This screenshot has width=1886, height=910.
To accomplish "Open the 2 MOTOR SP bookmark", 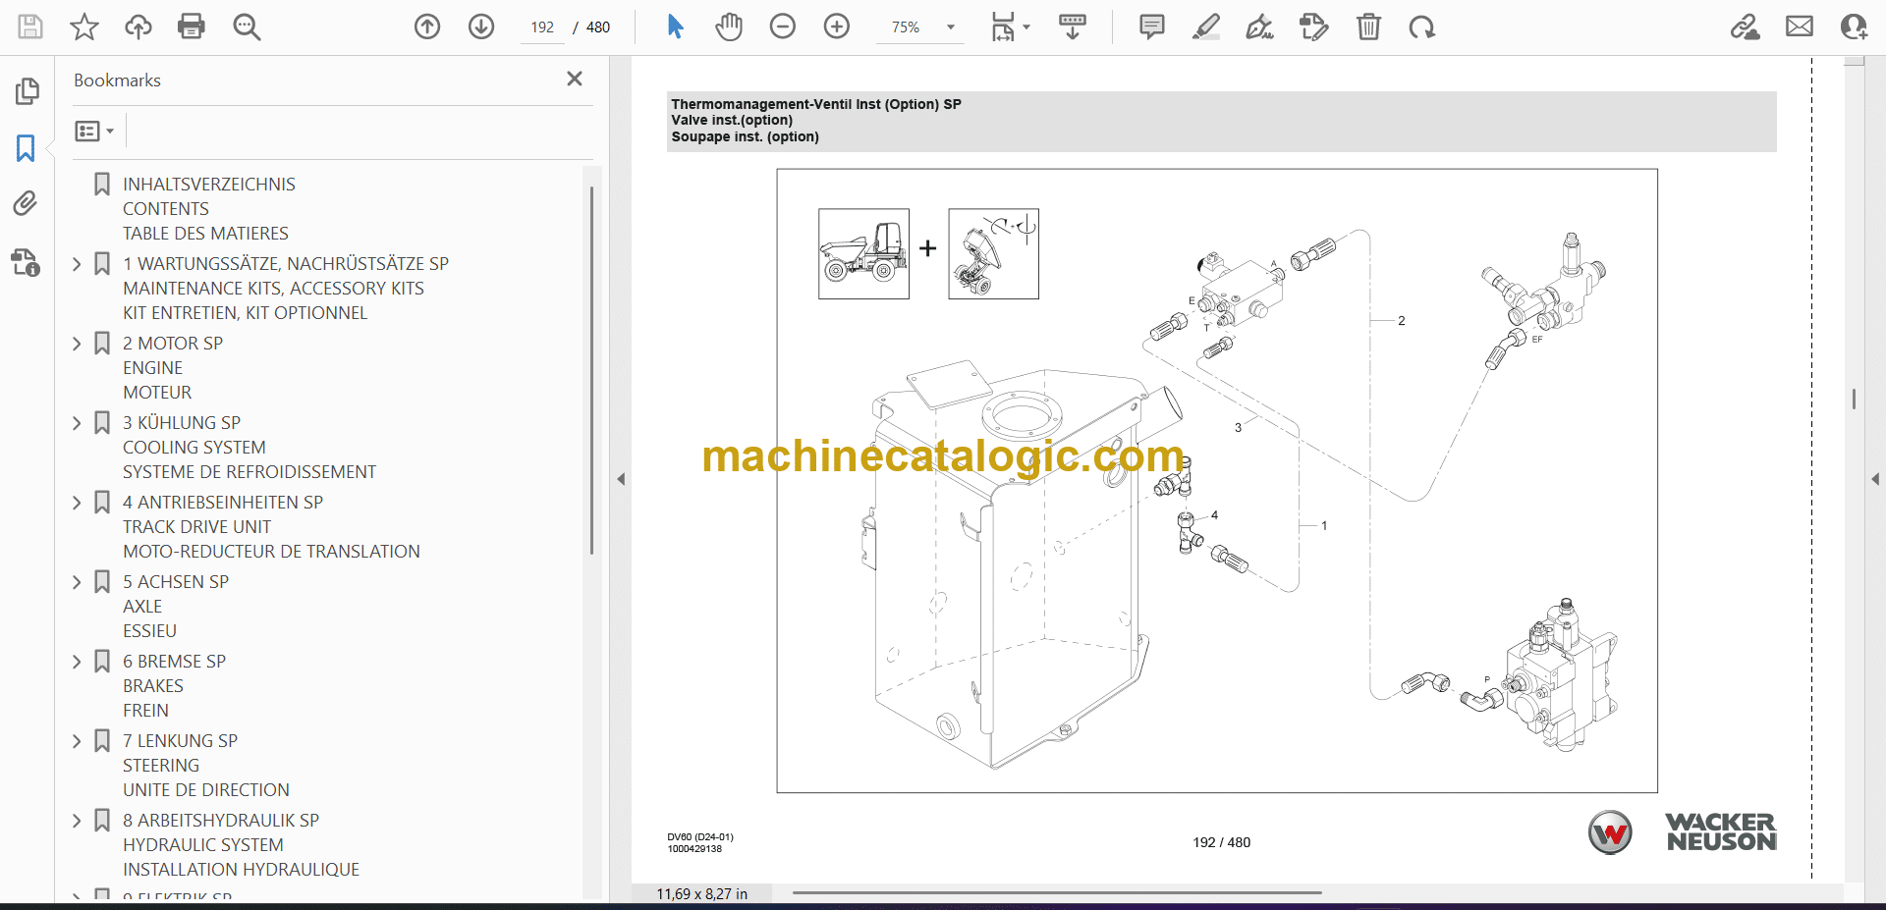I will click(x=173, y=344).
